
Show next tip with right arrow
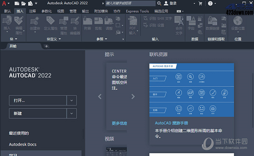click(x=133, y=97)
